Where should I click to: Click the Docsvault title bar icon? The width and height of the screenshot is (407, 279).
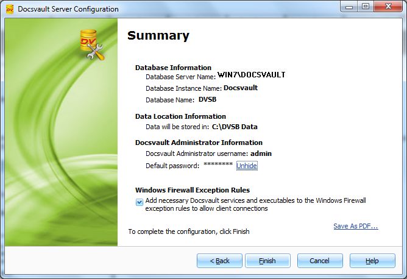coord(10,9)
